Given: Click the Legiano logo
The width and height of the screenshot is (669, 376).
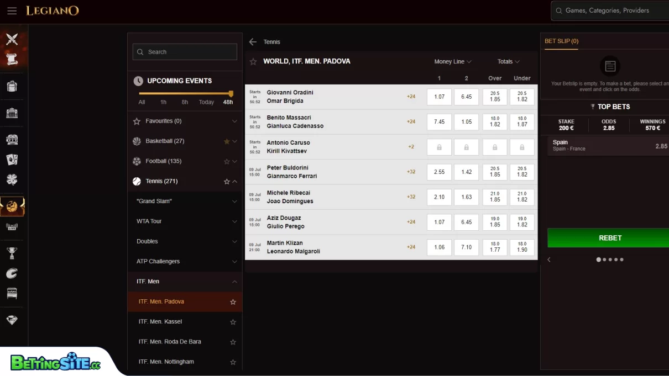Looking at the screenshot, I should click(x=53, y=10).
